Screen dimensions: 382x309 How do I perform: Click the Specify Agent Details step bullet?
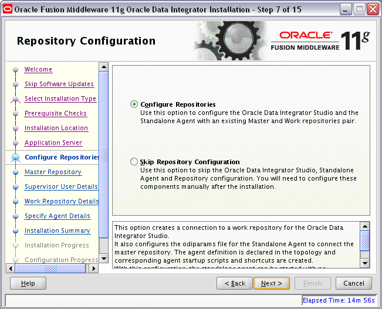pos(16,216)
